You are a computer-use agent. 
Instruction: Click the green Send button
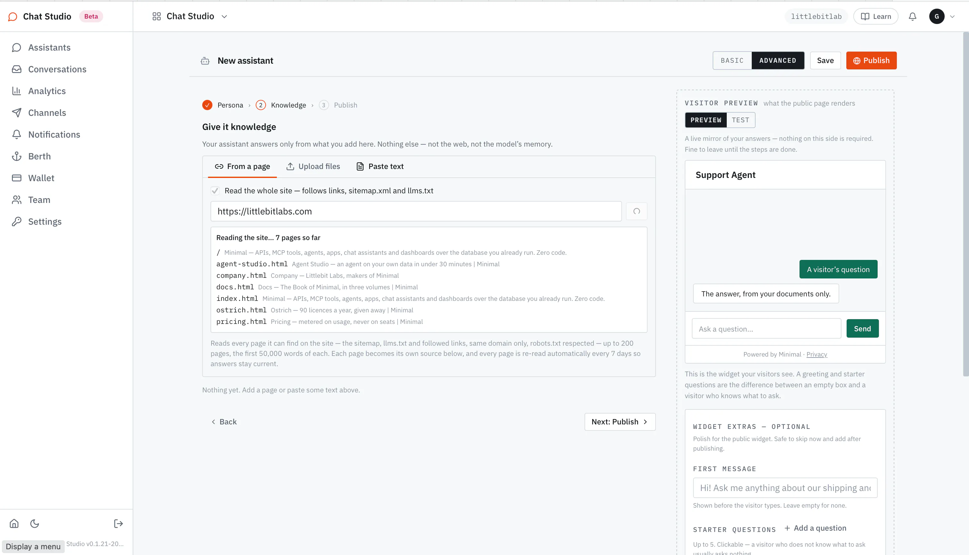(x=862, y=329)
